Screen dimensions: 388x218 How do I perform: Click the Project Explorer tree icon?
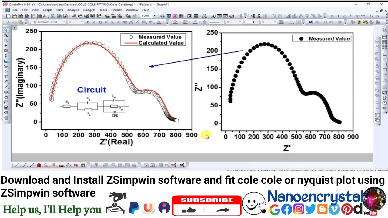(204, 16)
